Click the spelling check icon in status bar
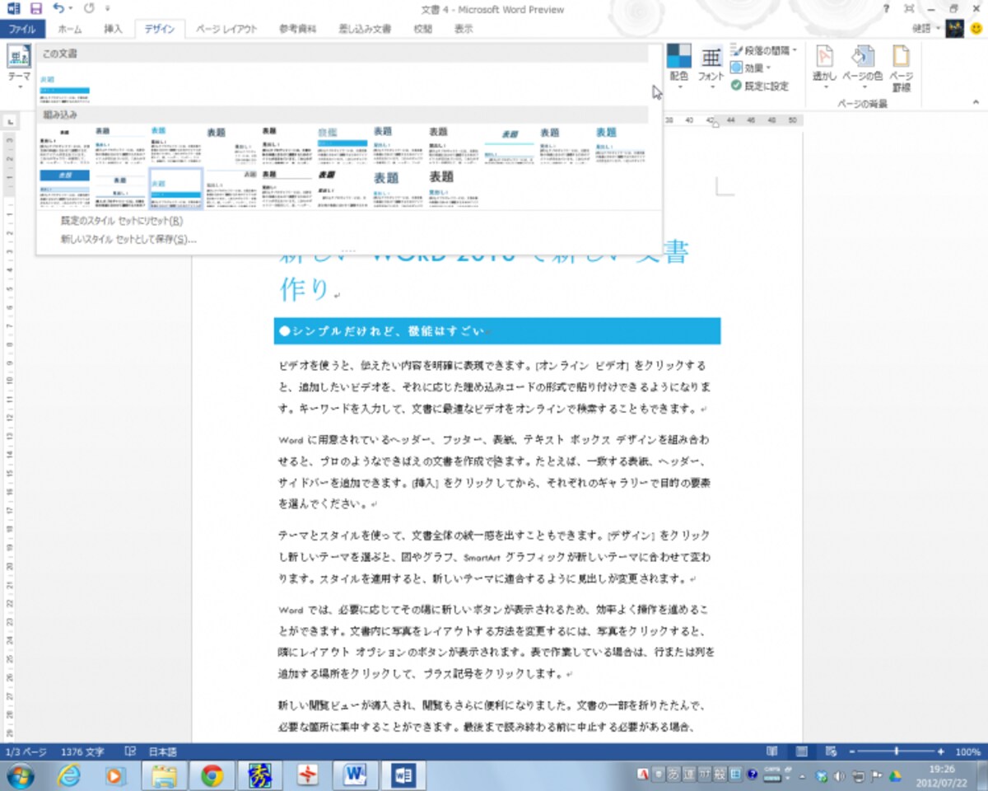 coord(130,751)
